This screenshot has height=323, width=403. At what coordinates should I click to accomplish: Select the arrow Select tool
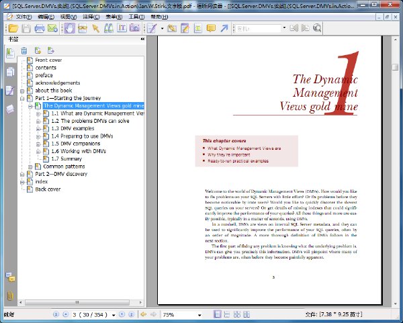96,28
